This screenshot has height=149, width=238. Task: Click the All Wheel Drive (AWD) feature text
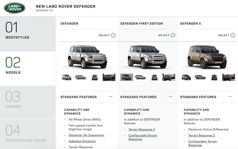pos(84,119)
